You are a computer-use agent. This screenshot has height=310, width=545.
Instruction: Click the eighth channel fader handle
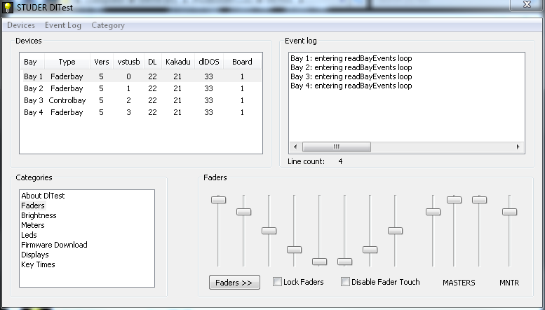point(395,231)
